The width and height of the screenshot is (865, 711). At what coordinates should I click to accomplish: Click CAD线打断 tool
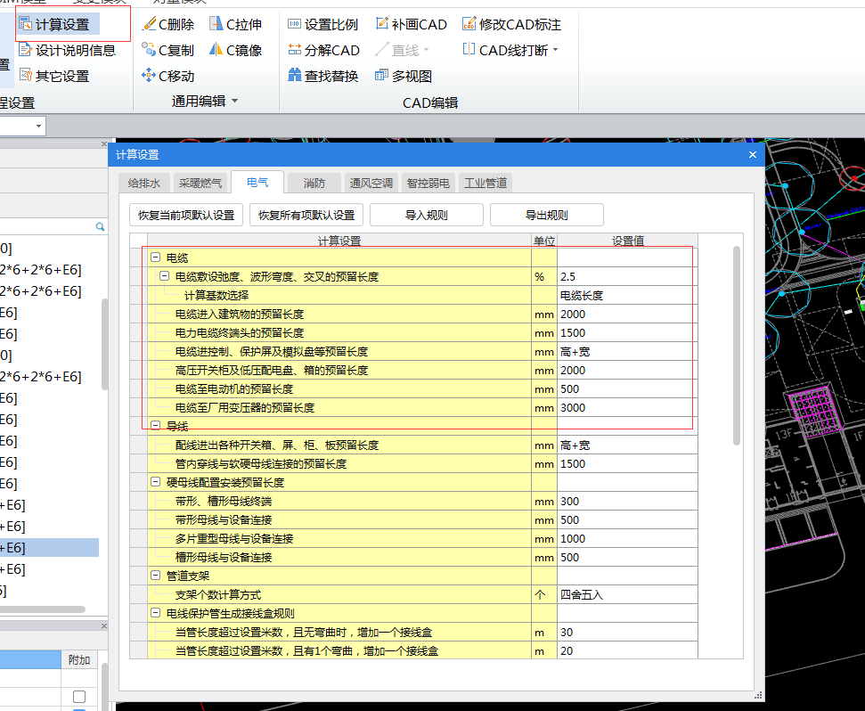pos(505,50)
